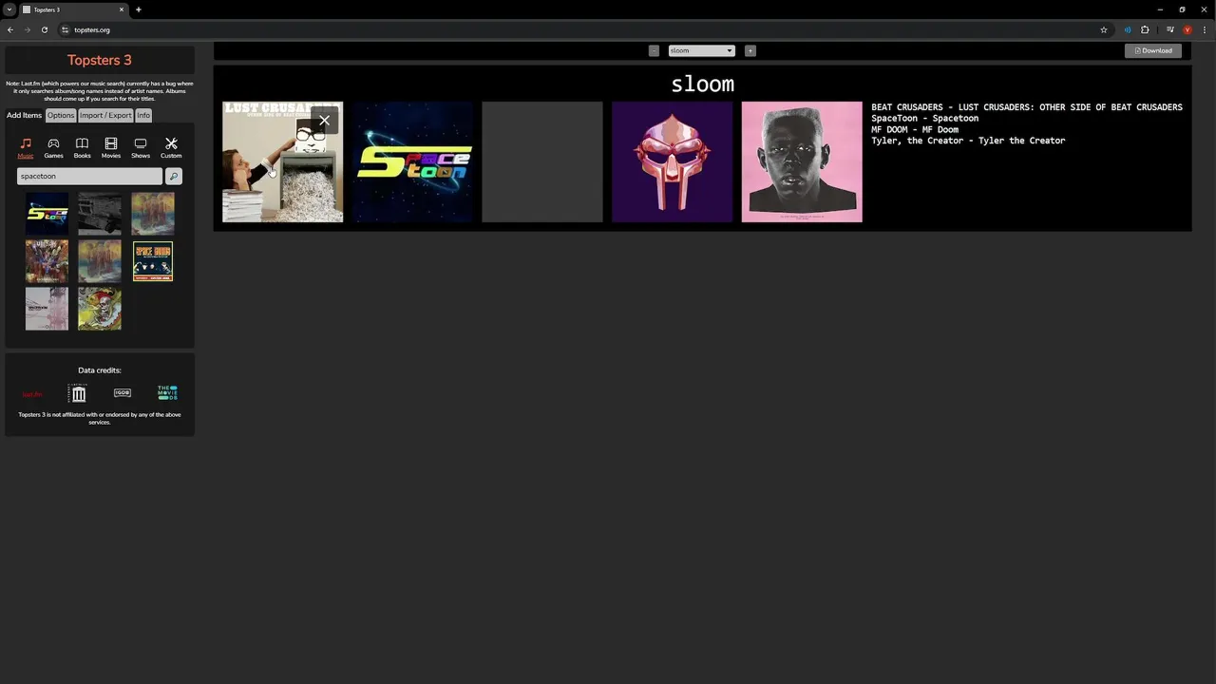Click the magnifier search button

[174, 176]
